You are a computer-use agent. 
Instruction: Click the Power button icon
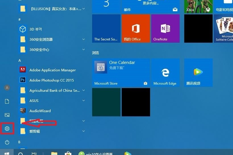[7, 142]
